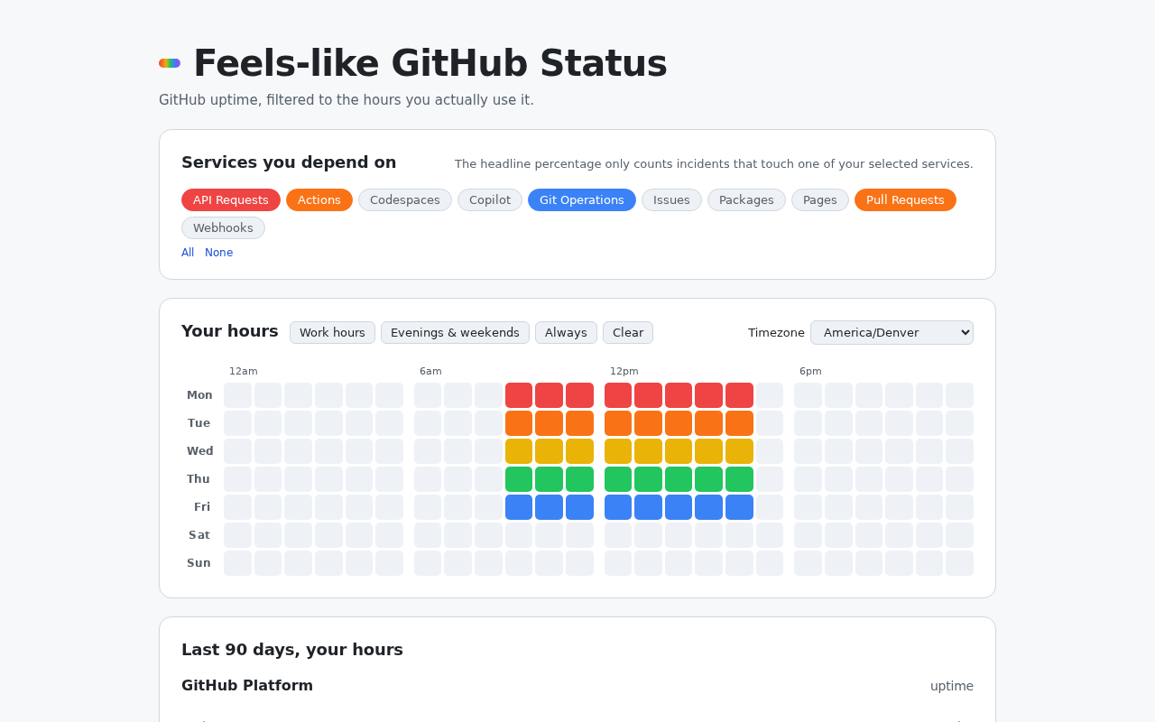Toggle the last green Thursday 4pm cell
The image size is (1155, 722).
739,479
